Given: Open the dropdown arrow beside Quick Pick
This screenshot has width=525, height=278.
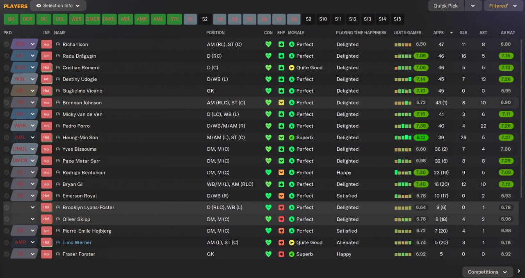Looking at the screenshot, I should click(473, 6).
